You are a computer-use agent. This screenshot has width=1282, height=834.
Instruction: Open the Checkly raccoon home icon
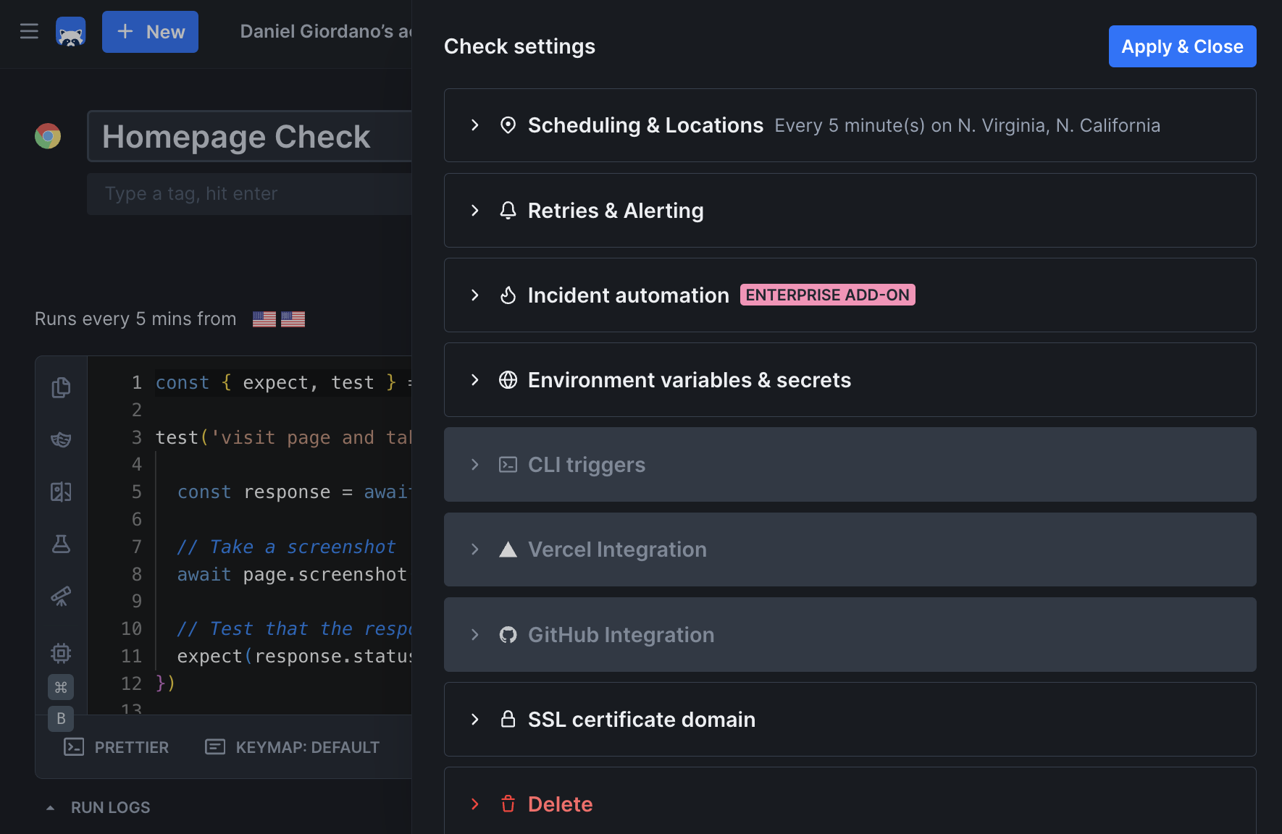click(70, 31)
